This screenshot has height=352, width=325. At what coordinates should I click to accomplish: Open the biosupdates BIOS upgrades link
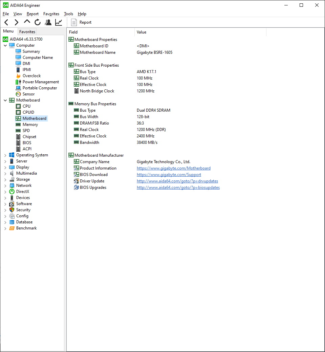[x=178, y=188]
